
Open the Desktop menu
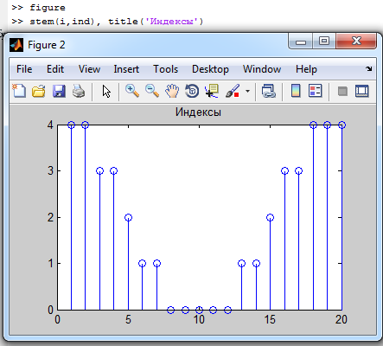point(210,69)
